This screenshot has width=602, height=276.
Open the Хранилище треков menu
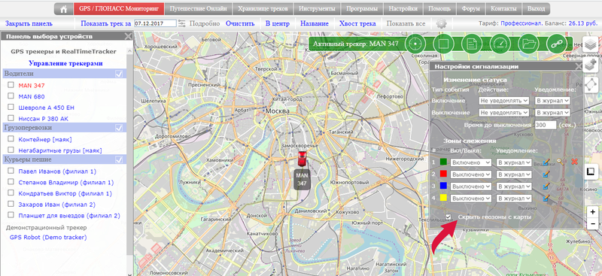pos(263,9)
